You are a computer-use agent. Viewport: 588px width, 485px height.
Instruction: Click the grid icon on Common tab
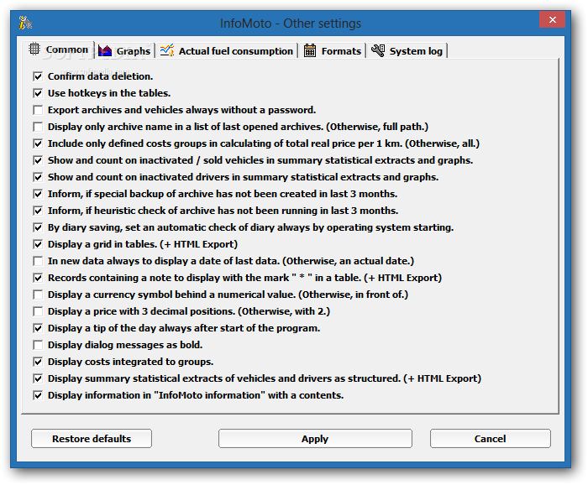click(34, 49)
